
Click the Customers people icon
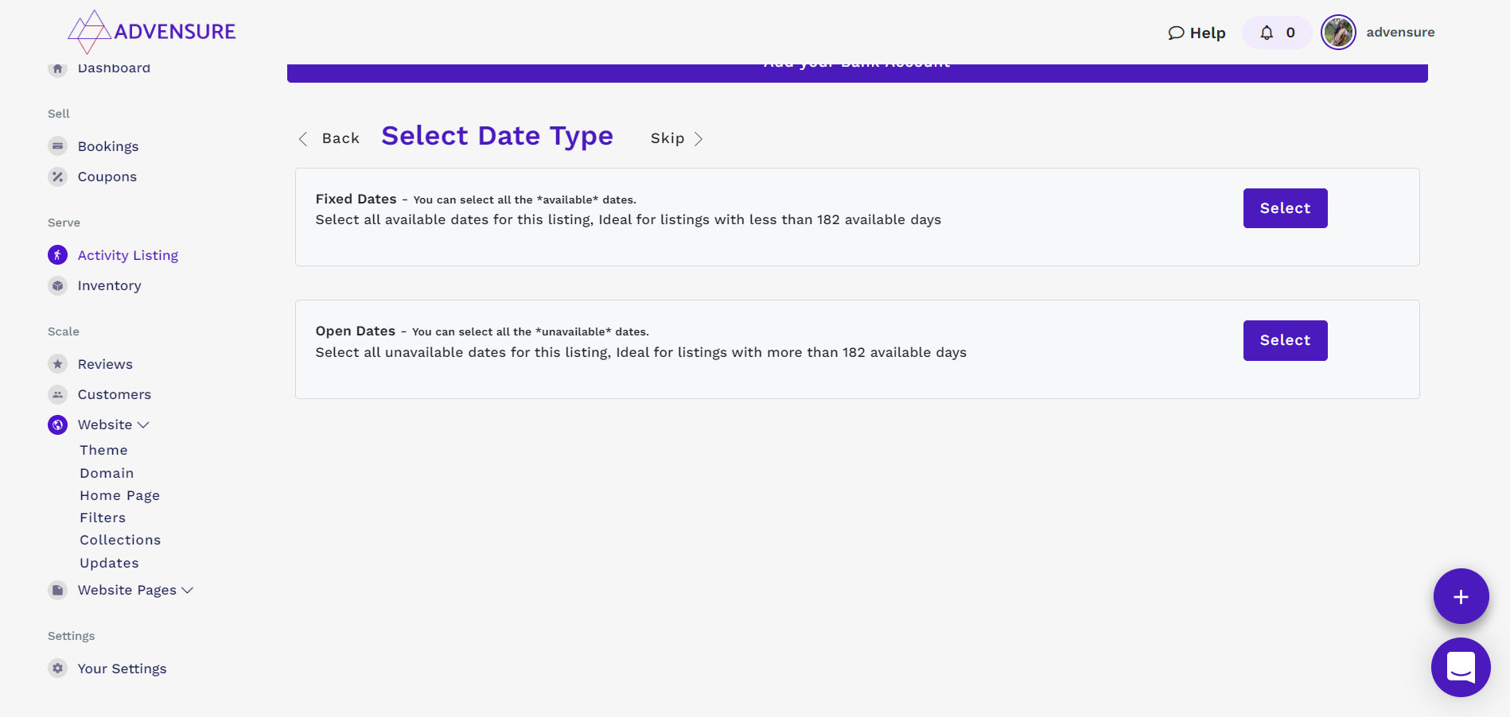(x=57, y=394)
